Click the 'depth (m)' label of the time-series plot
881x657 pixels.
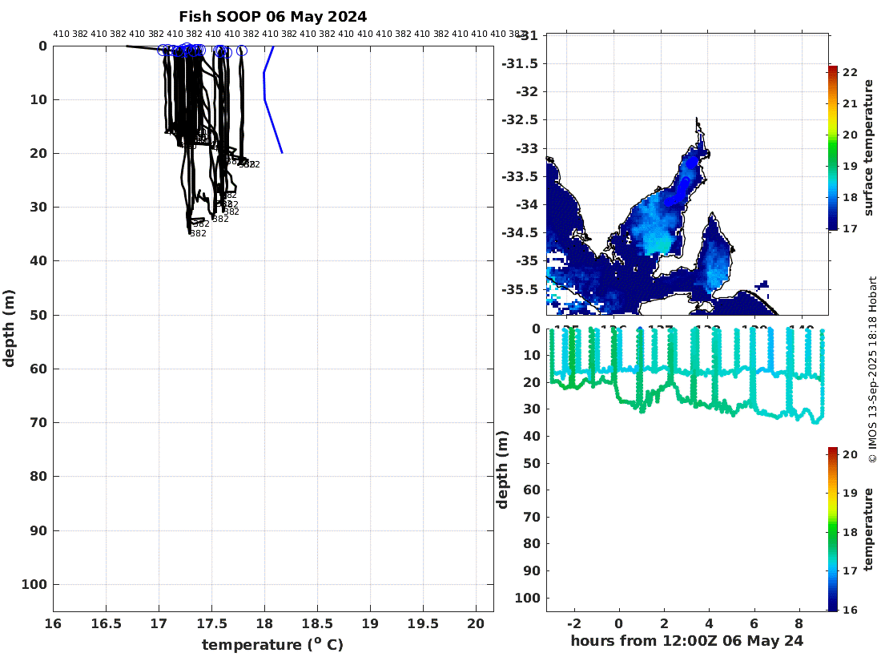tap(502, 470)
